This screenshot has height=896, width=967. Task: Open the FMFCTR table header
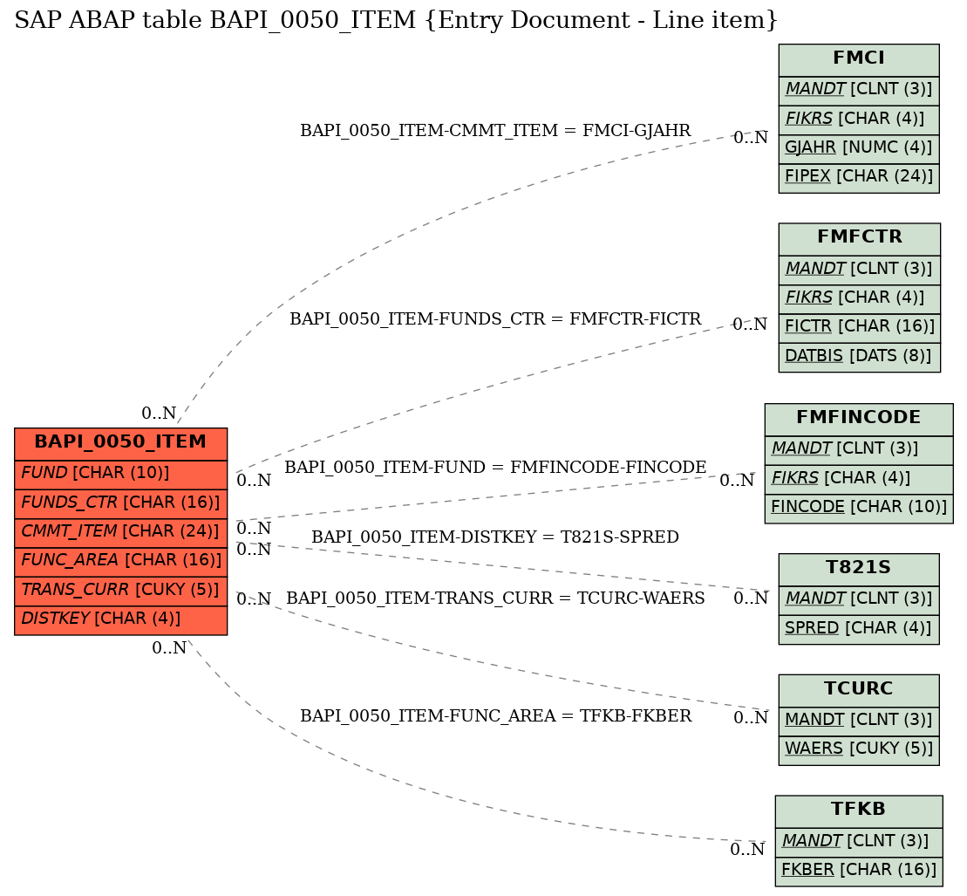[859, 237]
